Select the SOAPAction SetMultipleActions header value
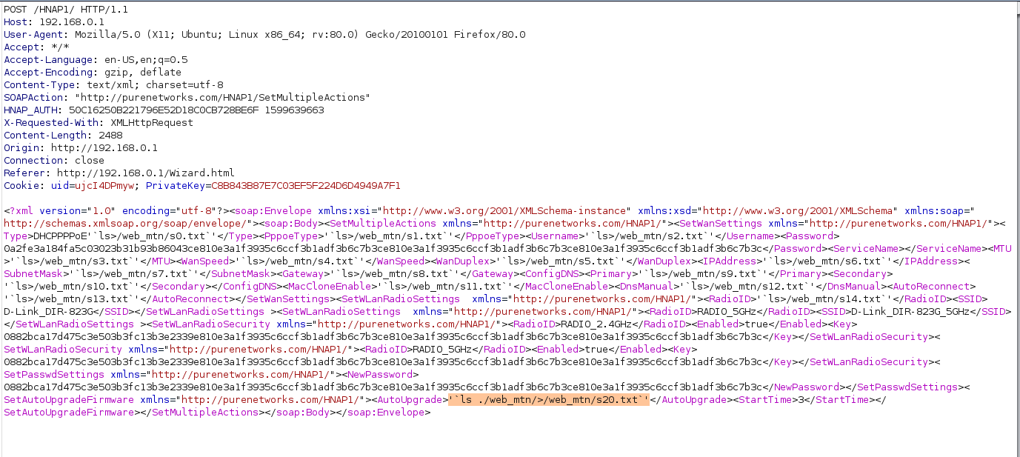1020x457 pixels. tap(222, 97)
